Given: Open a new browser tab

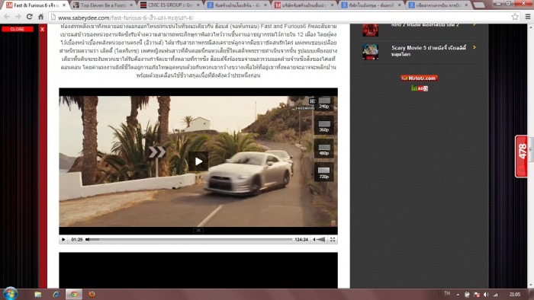Looking at the screenshot, I should 479,5.
